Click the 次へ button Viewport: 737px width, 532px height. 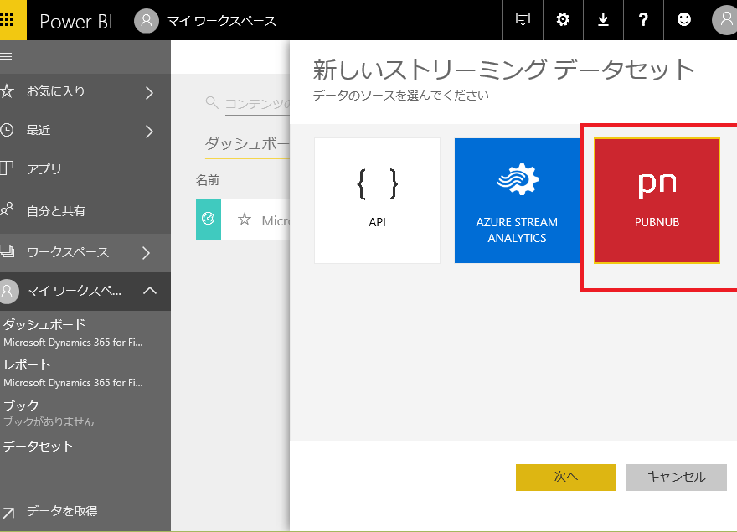tap(566, 477)
